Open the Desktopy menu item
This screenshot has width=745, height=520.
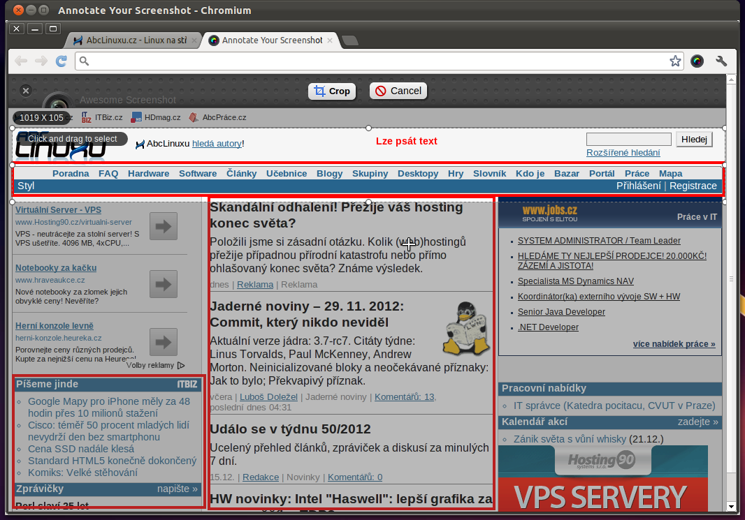pyautogui.click(x=418, y=174)
